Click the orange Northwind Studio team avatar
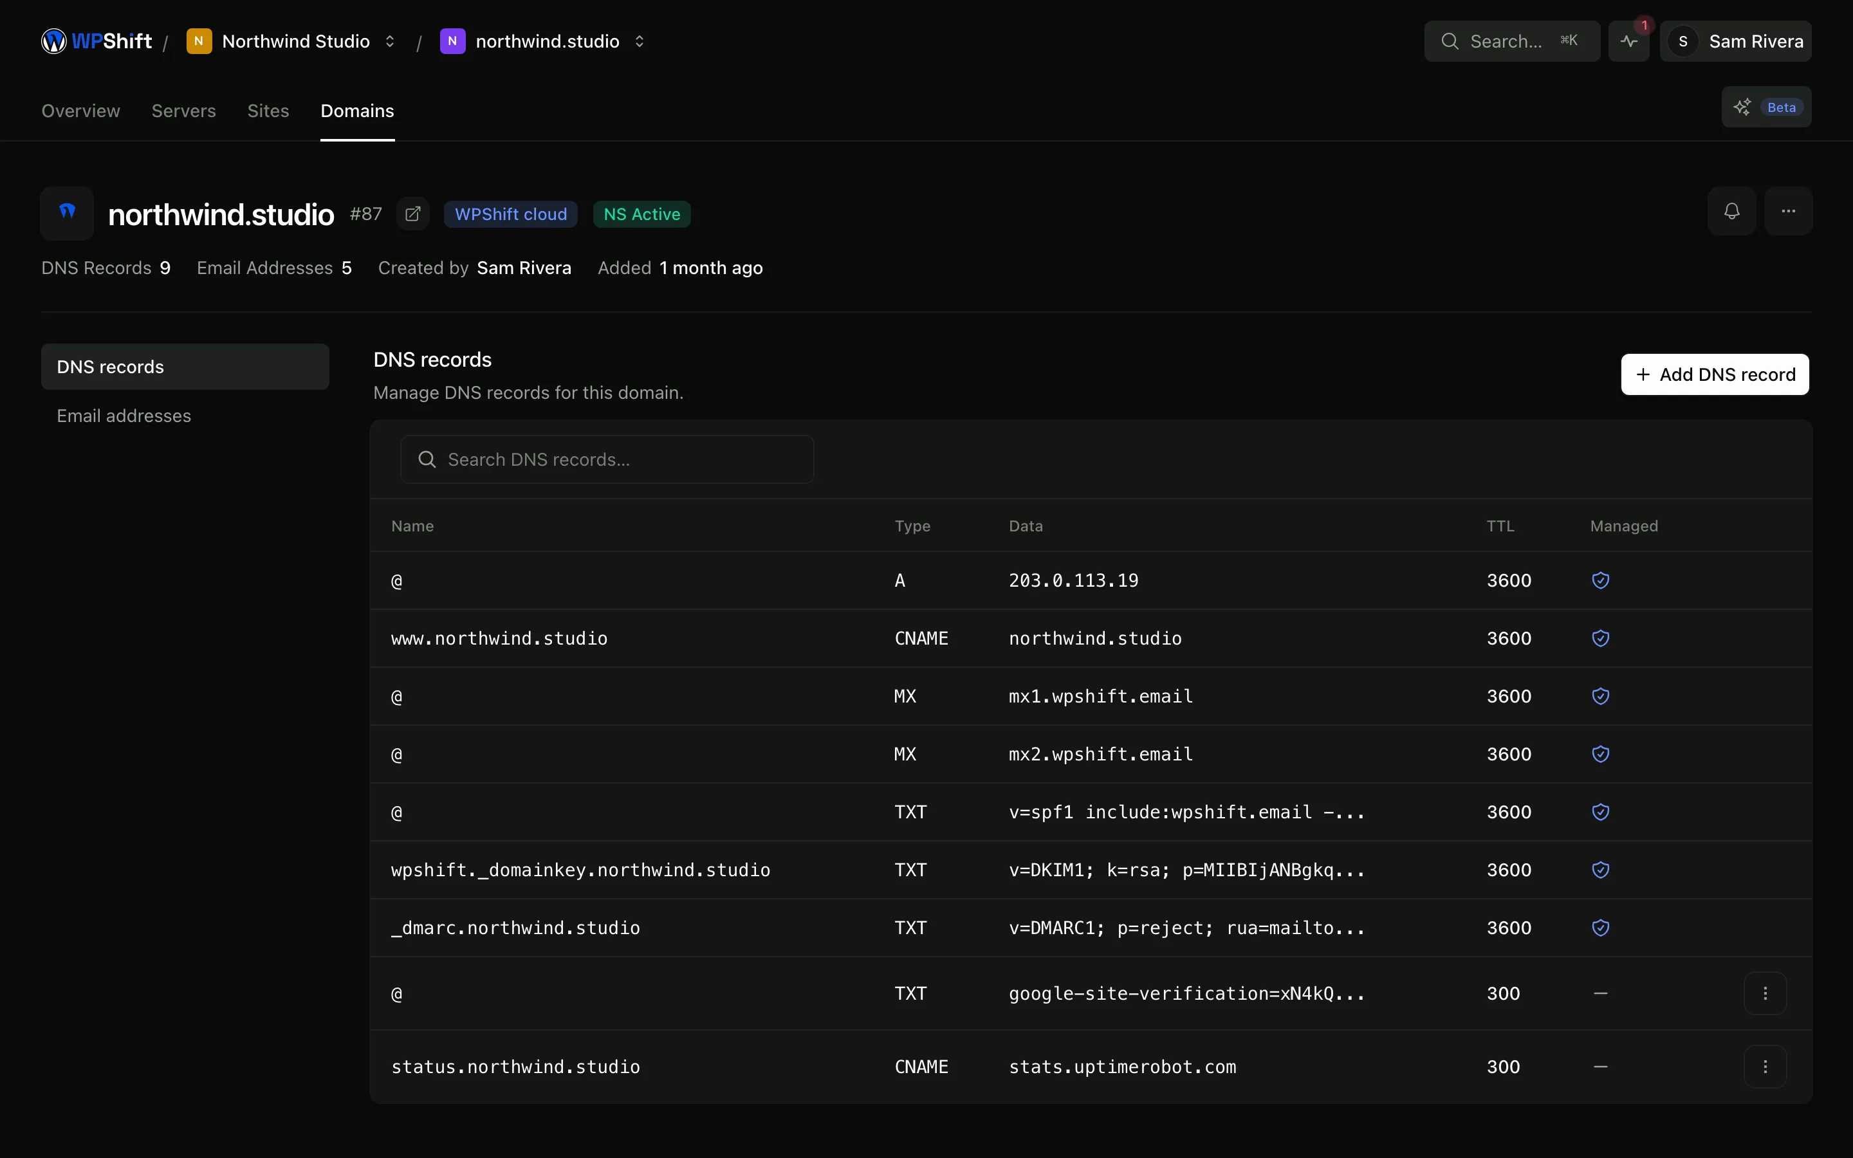 coord(199,41)
